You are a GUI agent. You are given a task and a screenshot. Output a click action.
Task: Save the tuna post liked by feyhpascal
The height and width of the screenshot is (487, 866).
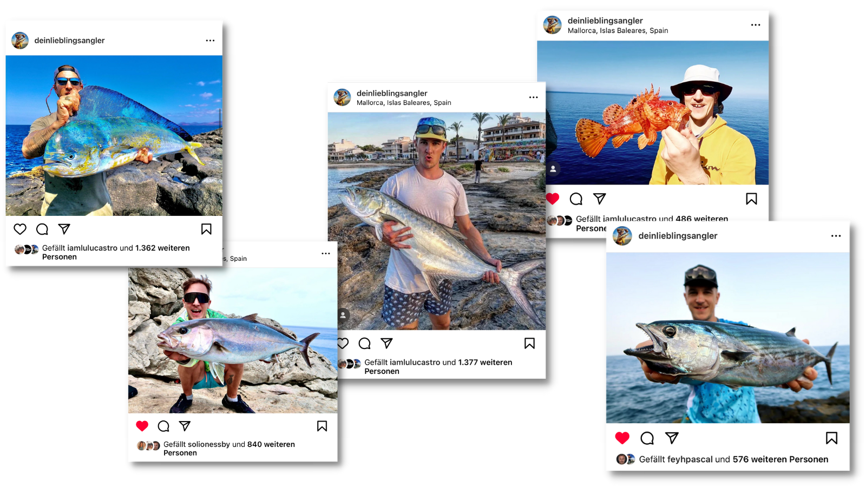[831, 438]
